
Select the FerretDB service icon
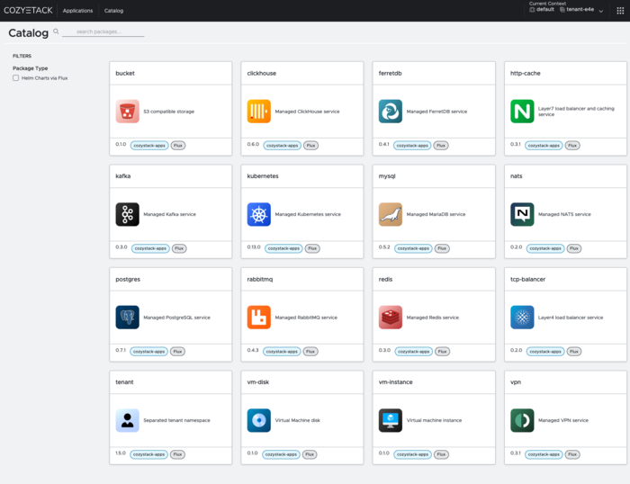390,112
